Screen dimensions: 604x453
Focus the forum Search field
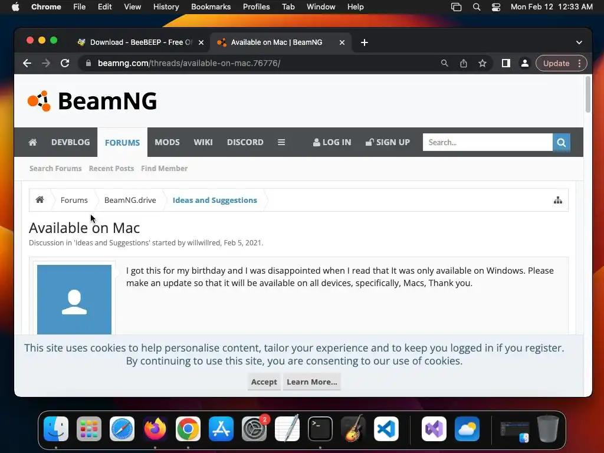click(x=488, y=142)
